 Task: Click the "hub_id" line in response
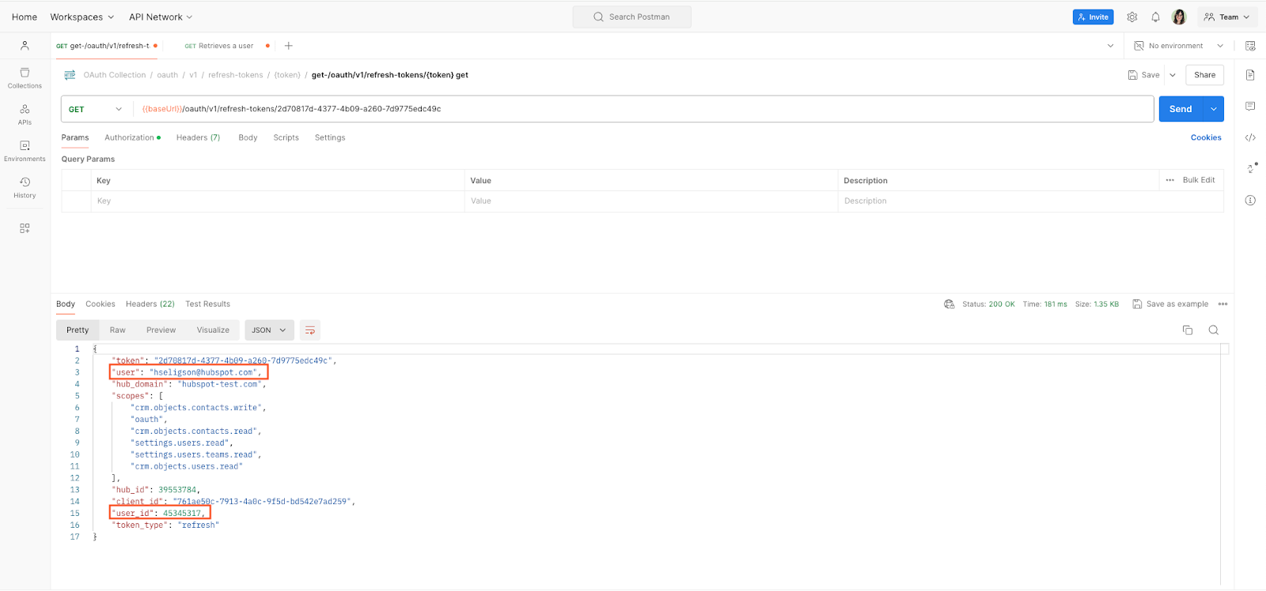[x=156, y=490]
